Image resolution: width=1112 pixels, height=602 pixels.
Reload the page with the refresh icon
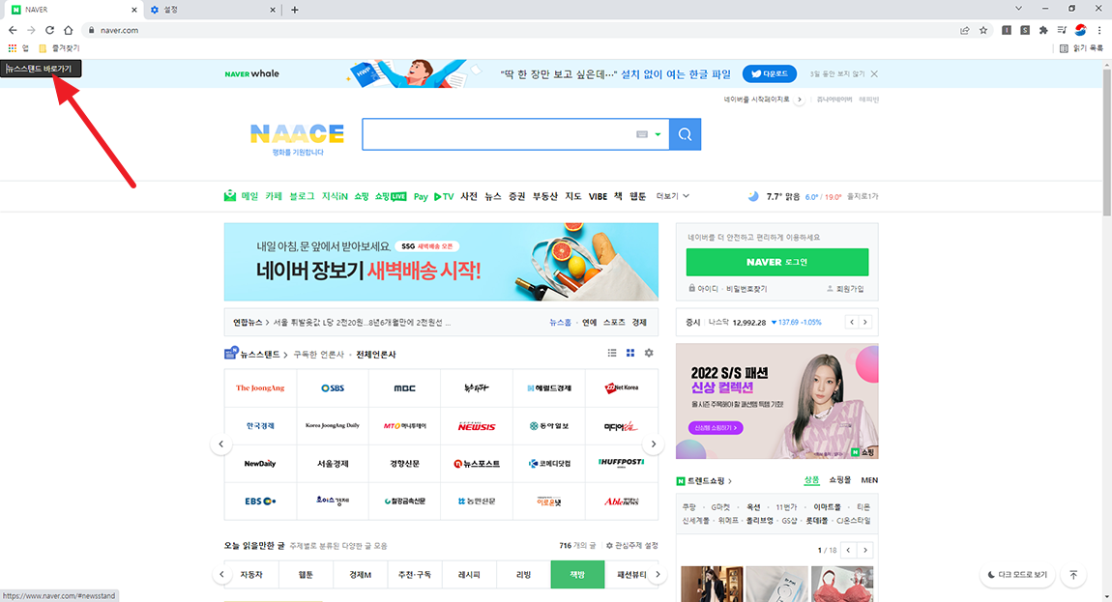coord(49,30)
